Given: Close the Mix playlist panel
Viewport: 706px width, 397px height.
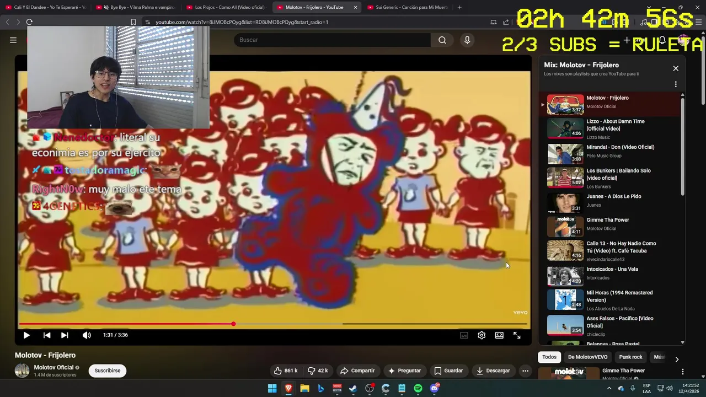Looking at the screenshot, I should (x=676, y=68).
